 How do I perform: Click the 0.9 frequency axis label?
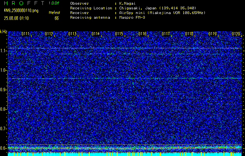3,90
